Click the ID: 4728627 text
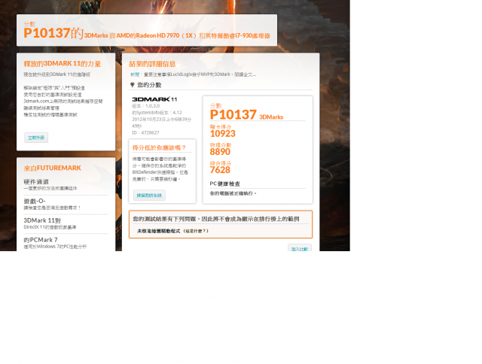Viewport: 482px width, 364px height. tap(145, 132)
